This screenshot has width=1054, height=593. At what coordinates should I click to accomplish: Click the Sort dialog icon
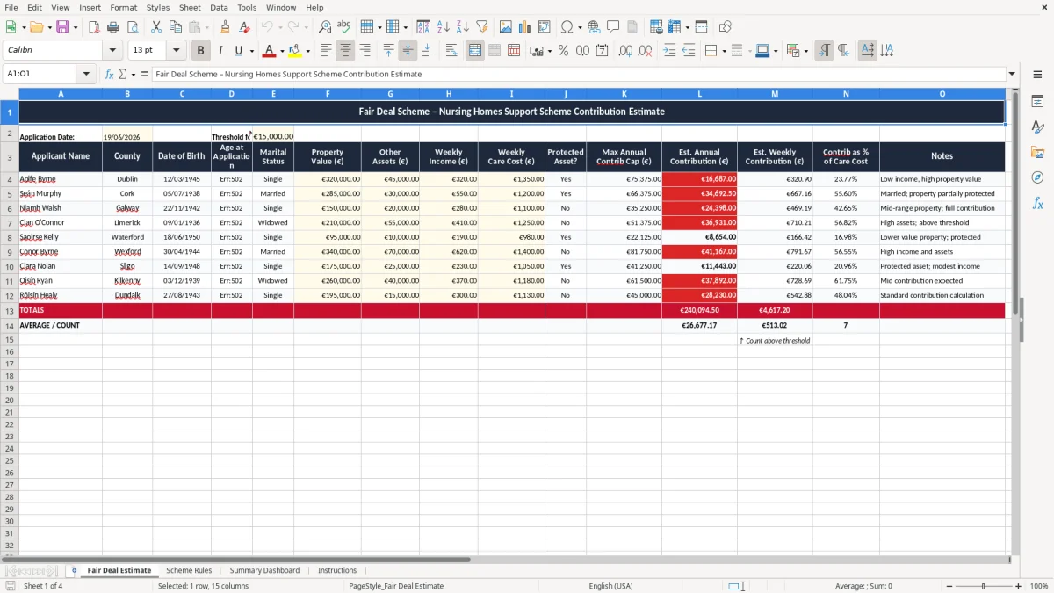[x=423, y=27]
